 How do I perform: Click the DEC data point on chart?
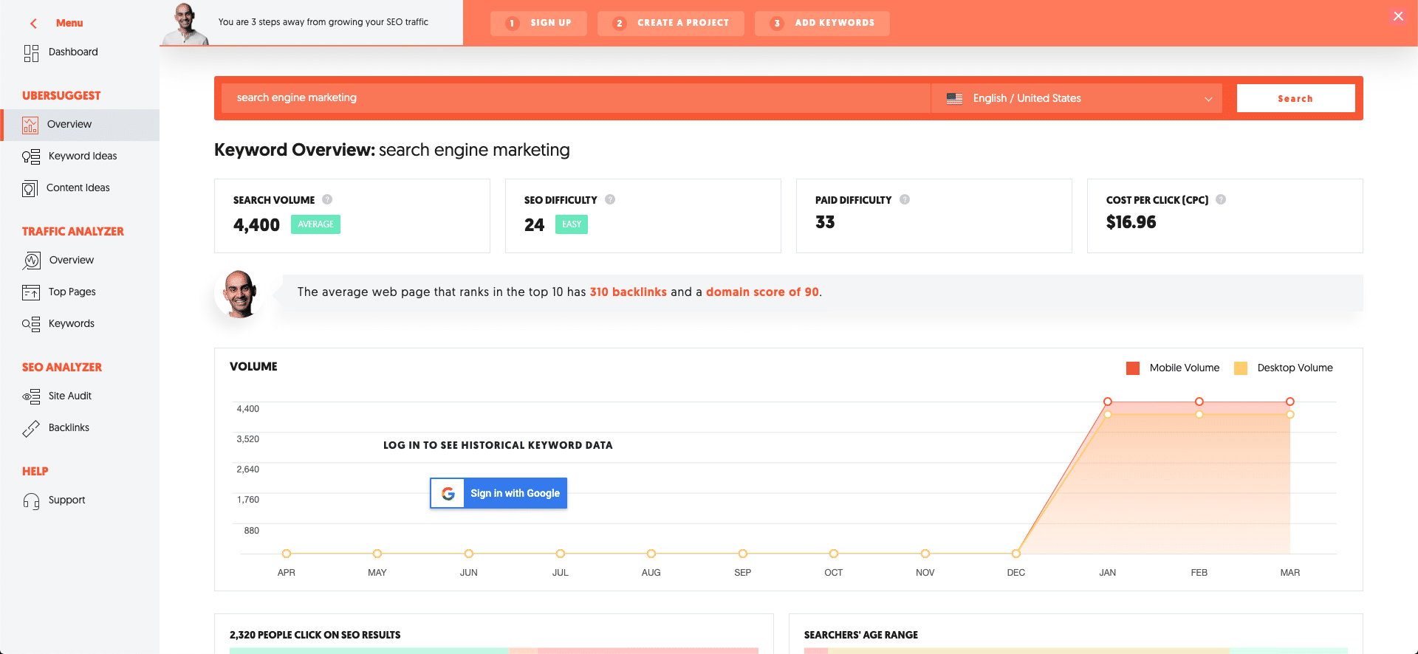(1016, 554)
